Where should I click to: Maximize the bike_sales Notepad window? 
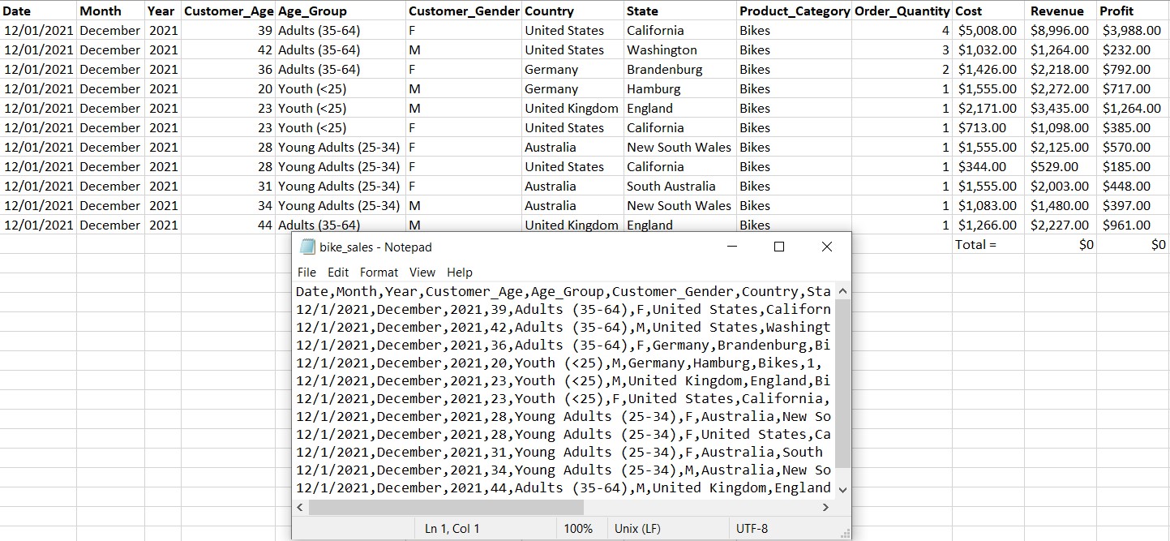[779, 247]
